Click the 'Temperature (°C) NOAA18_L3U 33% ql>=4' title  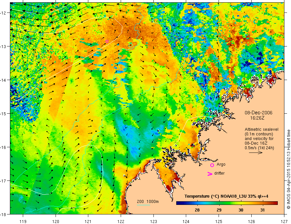tap(226, 196)
